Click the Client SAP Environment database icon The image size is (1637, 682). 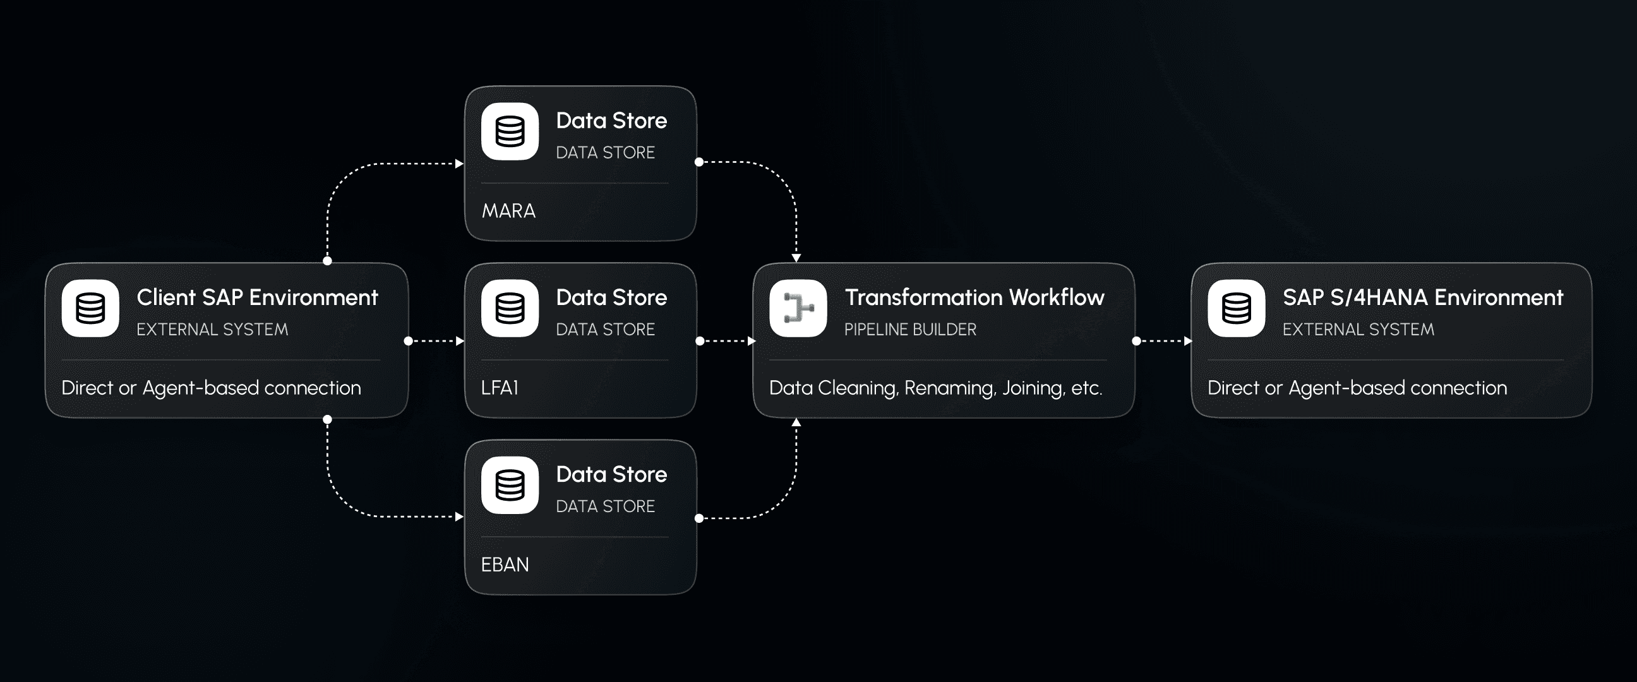(90, 308)
